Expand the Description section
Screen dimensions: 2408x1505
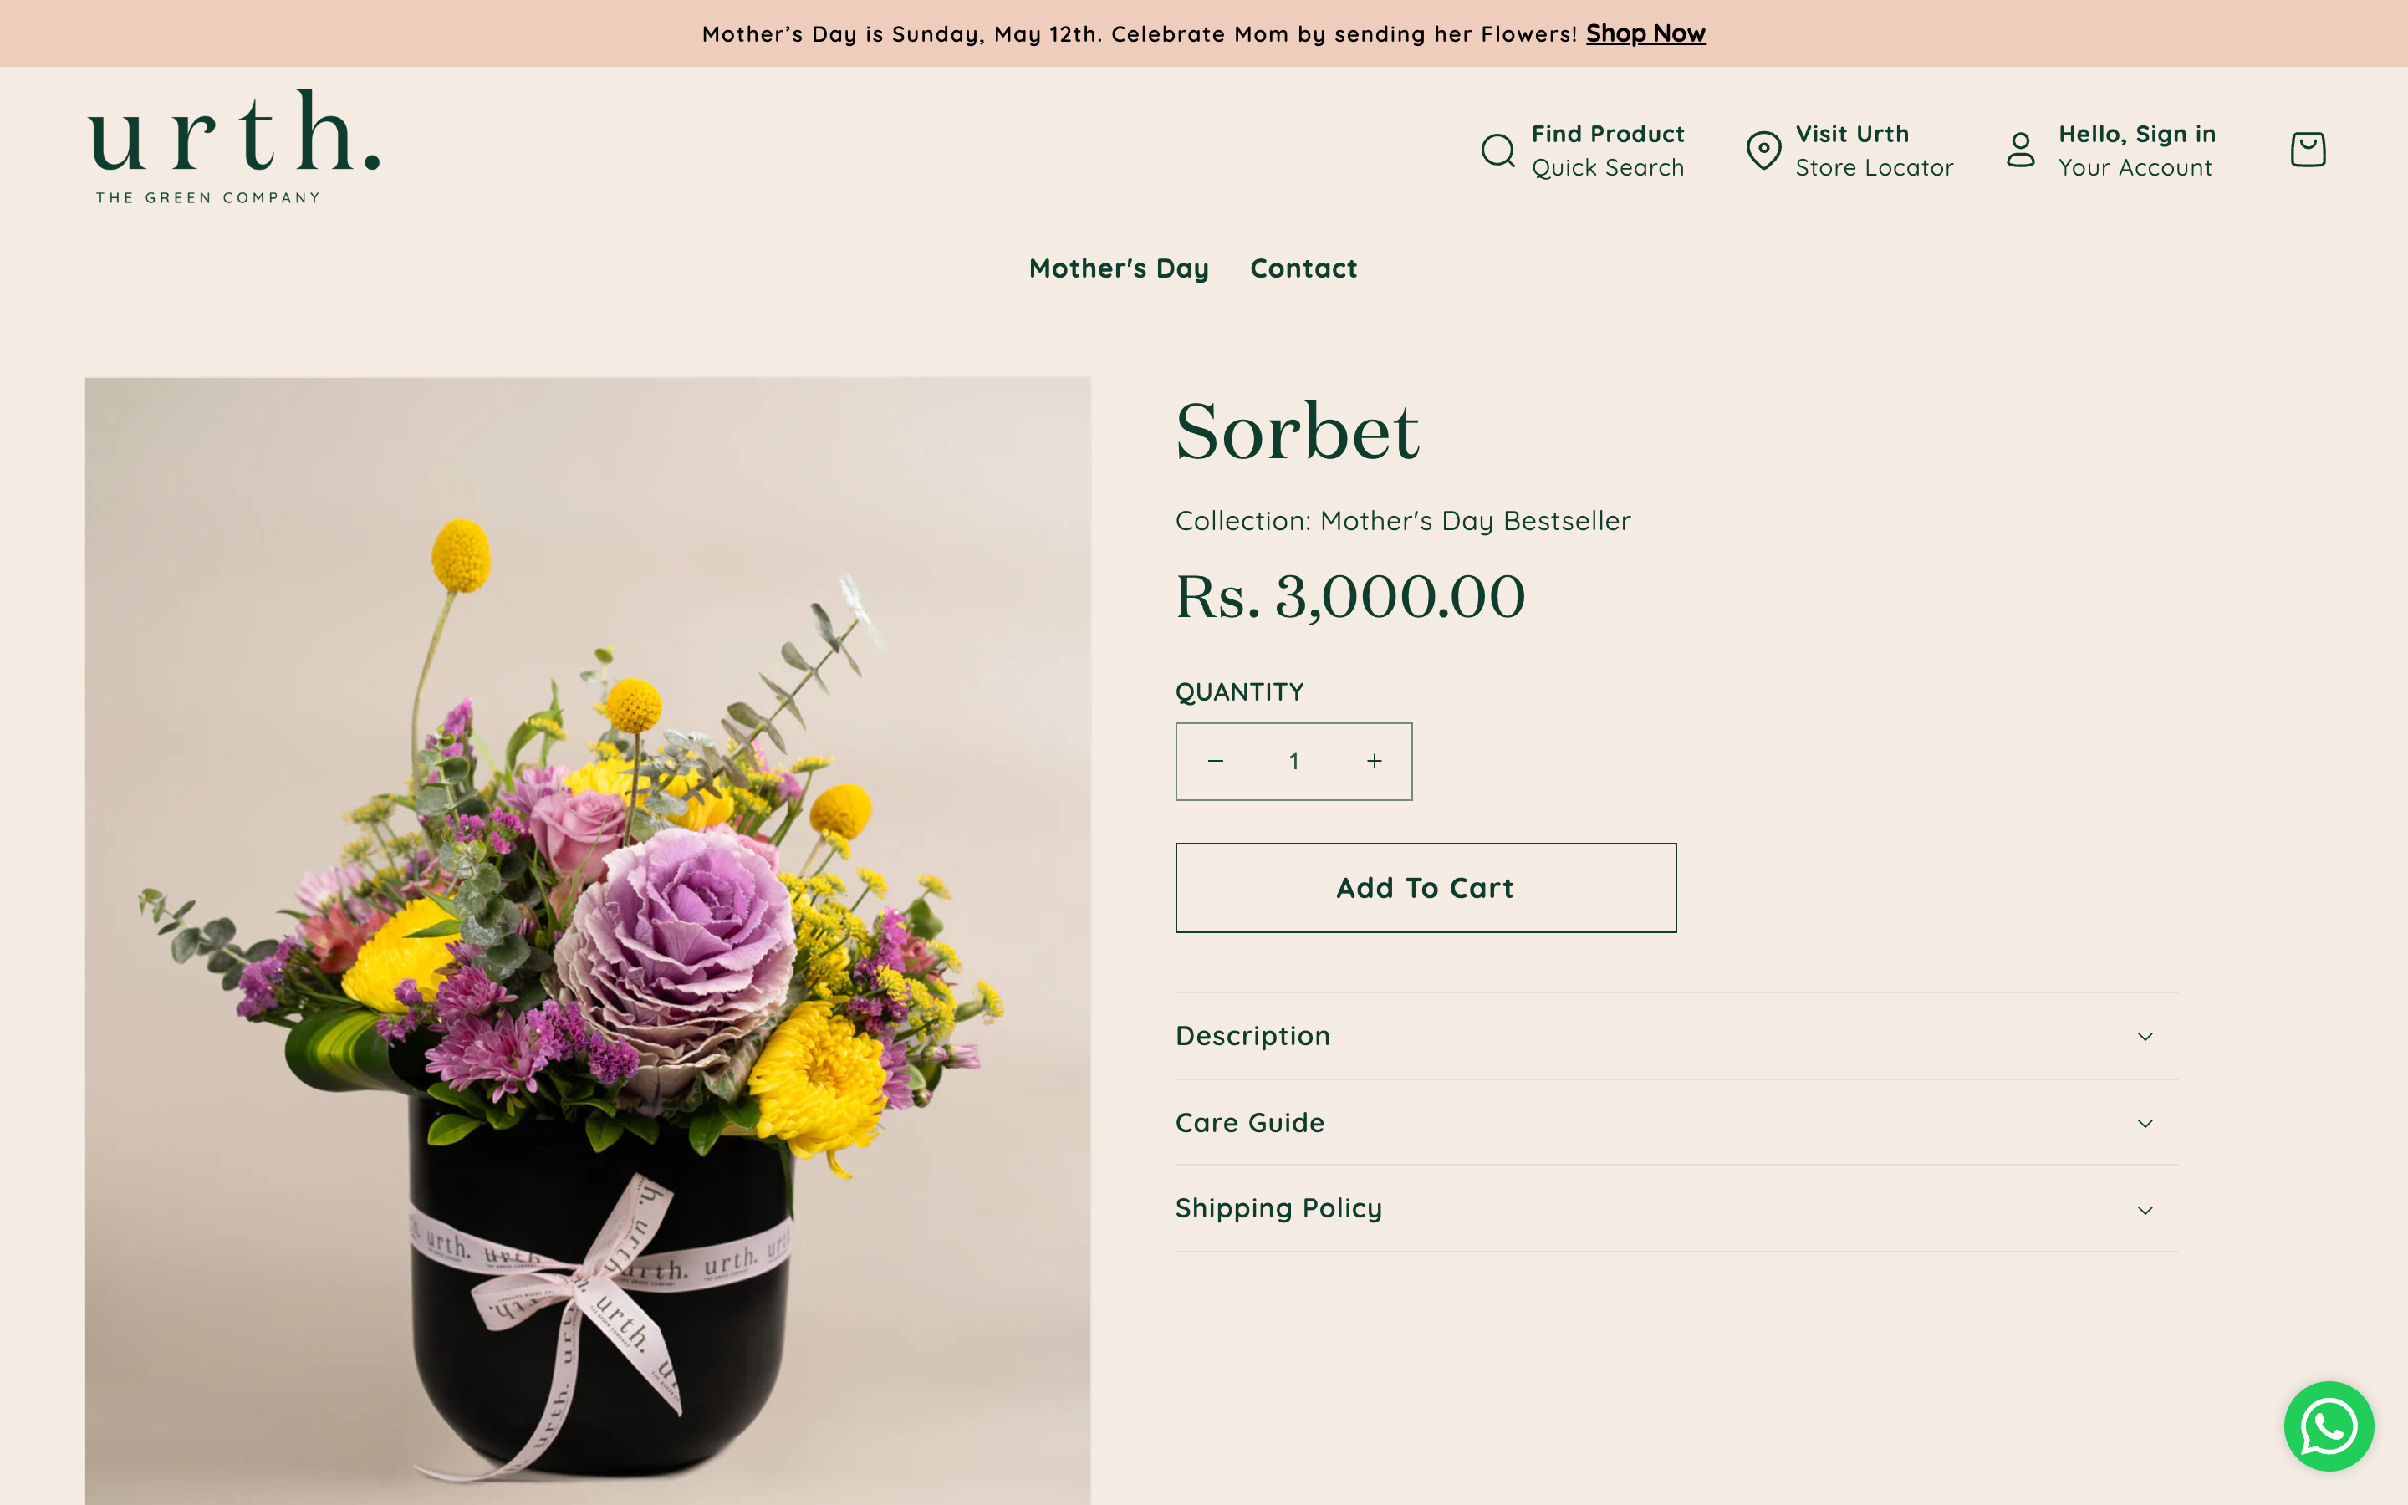pos(1676,1035)
